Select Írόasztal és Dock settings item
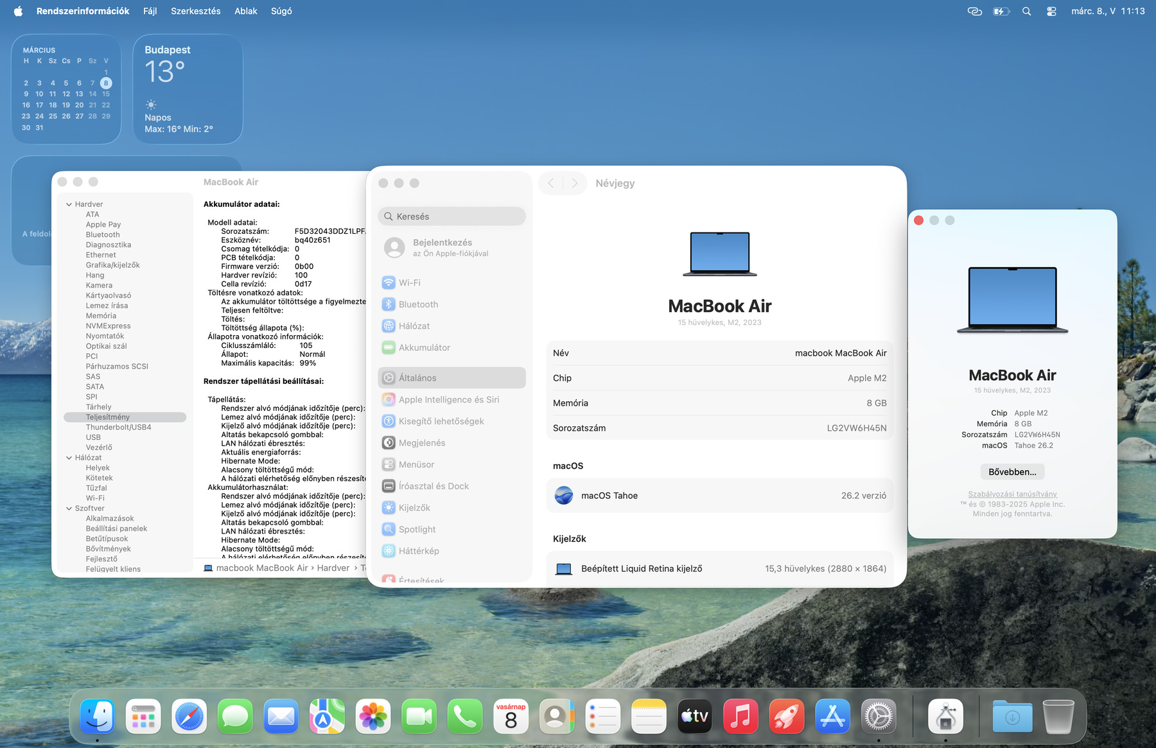Screen dimensions: 1156x748 coord(433,486)
